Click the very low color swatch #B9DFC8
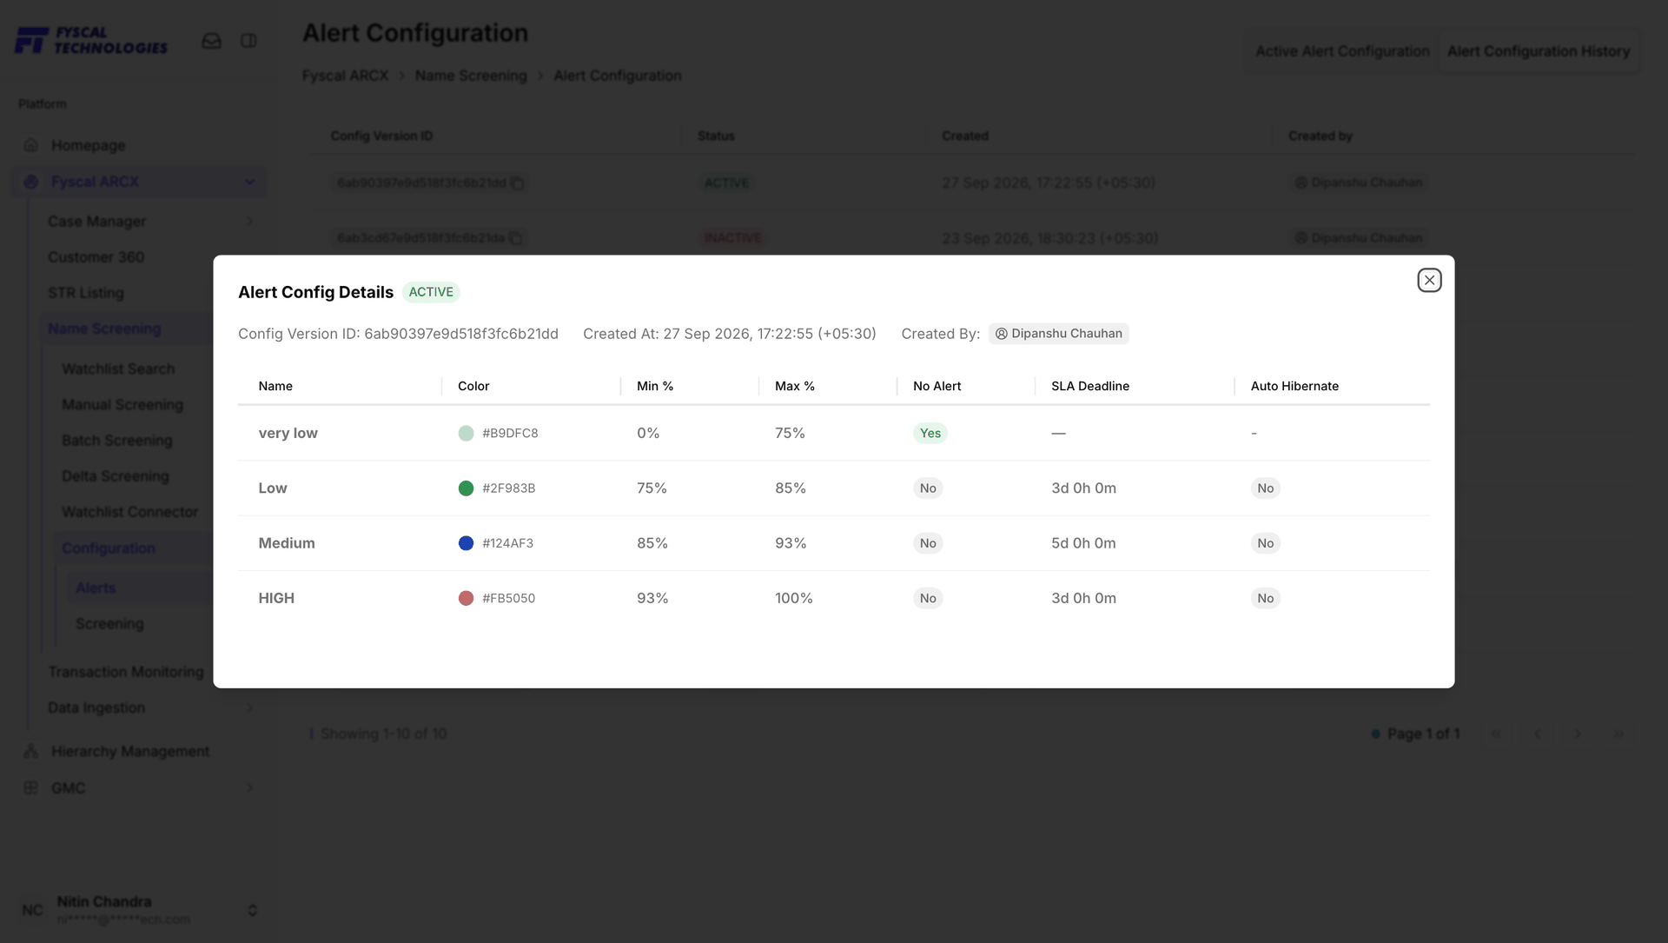Screen dimensions: 1668x943 coord(466,433)
